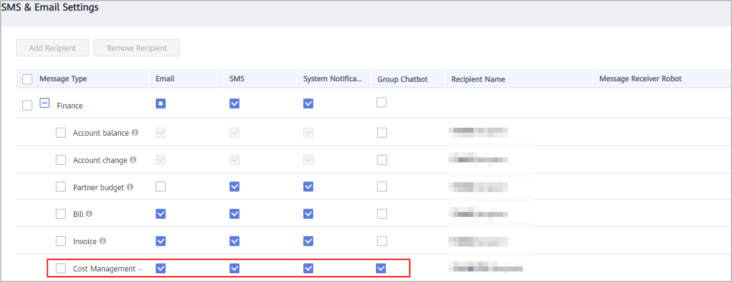Viewport: 732px width, 282px height.
Task: Enable Email for Partner budget
Action: coord(161,187)
